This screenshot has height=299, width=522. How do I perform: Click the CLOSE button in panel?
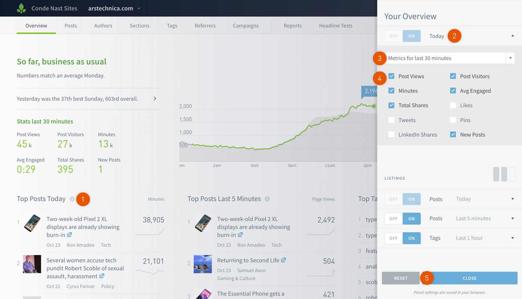coord(470,278)
